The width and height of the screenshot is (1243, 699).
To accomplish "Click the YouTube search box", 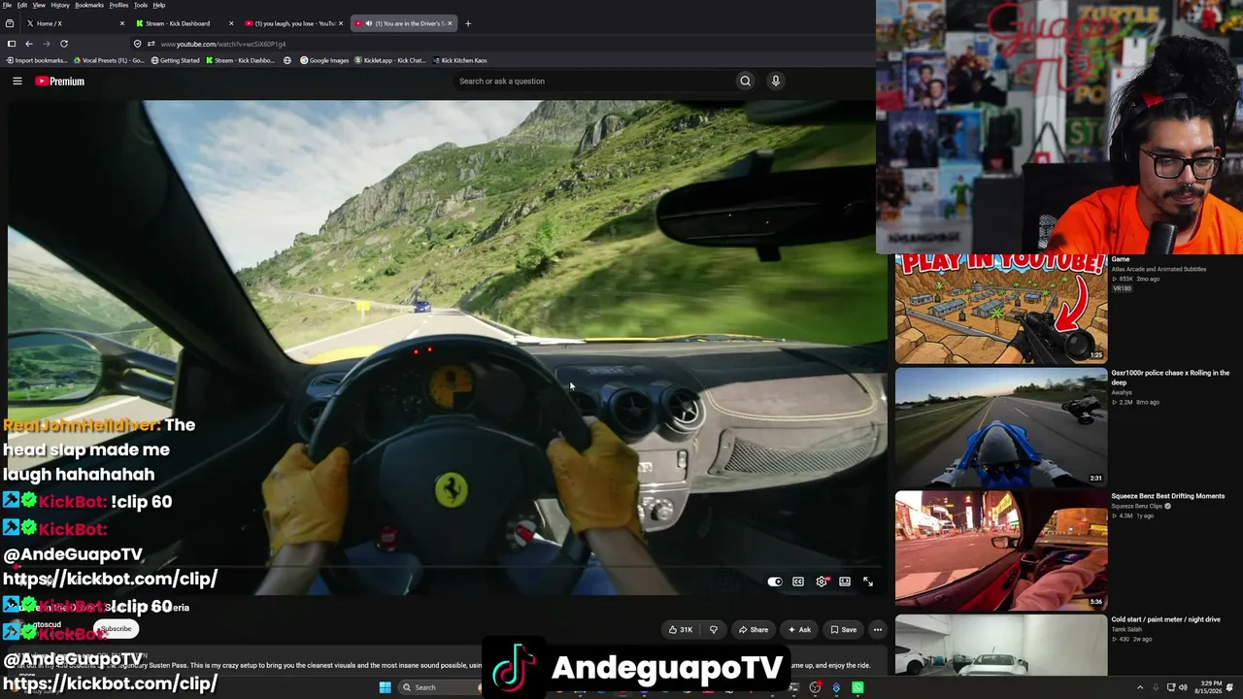I will [592, 82].
